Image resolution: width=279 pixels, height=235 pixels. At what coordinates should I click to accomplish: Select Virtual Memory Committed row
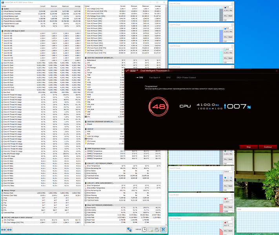coord(41,11)
